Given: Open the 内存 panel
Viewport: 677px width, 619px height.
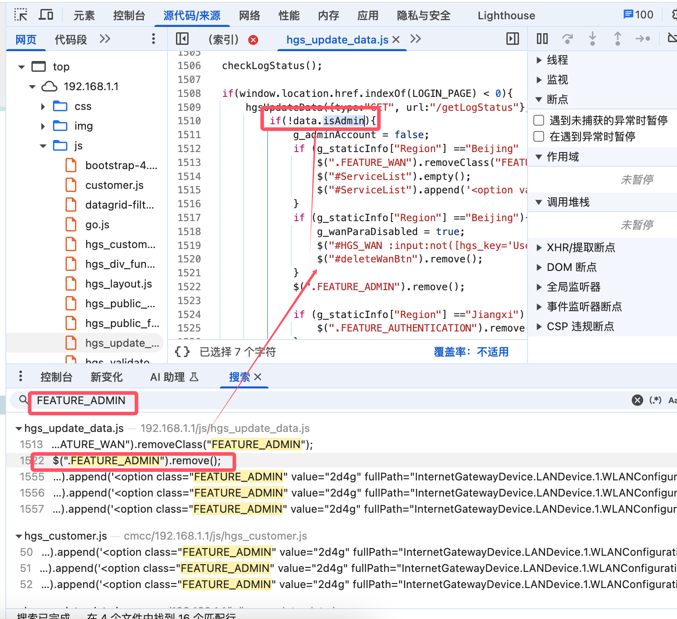Looking at the screenshot, I should (329, 15).
